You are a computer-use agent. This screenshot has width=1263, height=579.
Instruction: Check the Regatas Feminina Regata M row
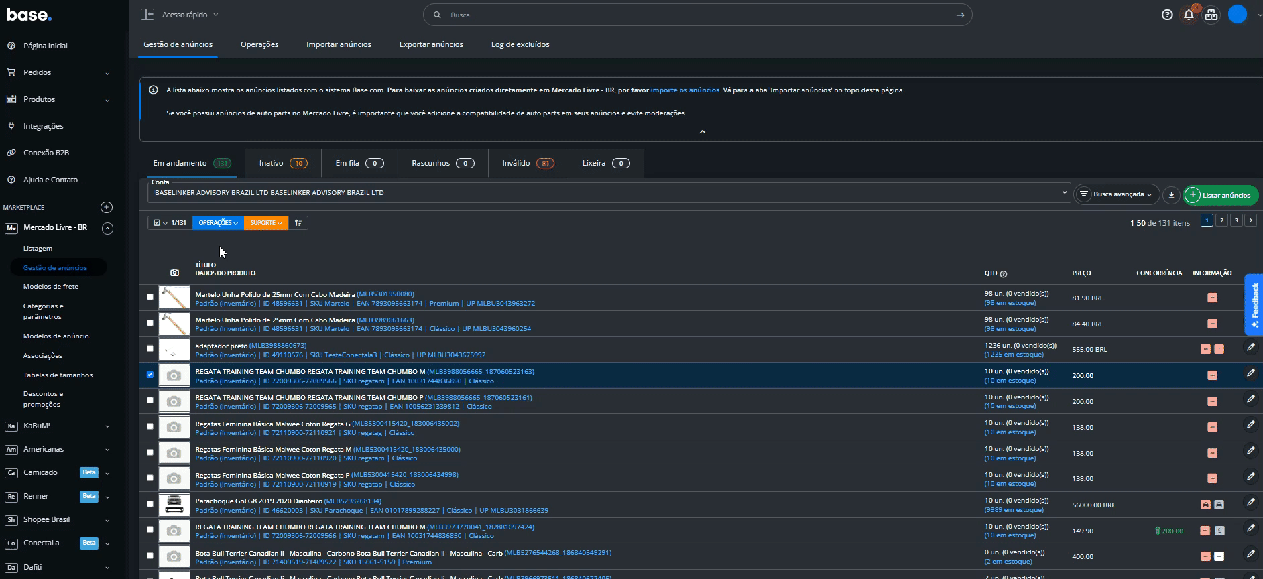(x=150, y=452)
